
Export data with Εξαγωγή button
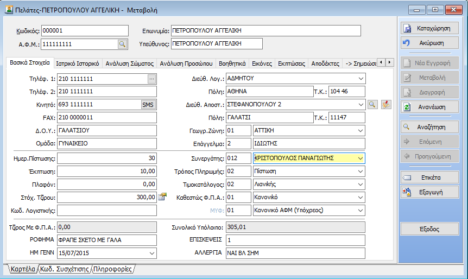(429, 192)
